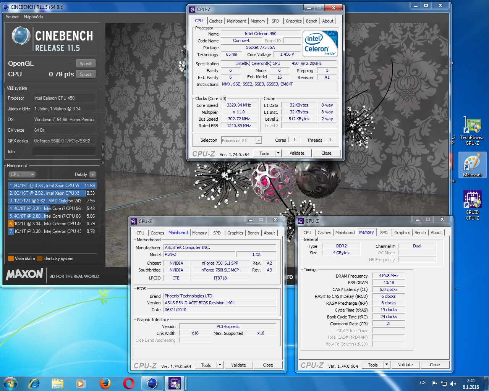Click the CS language indicator in tray

click(423, 383)
